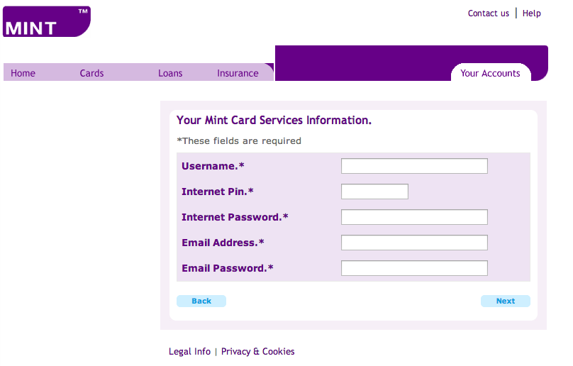Select the Your Accounts tab

(x=491, y=73)
